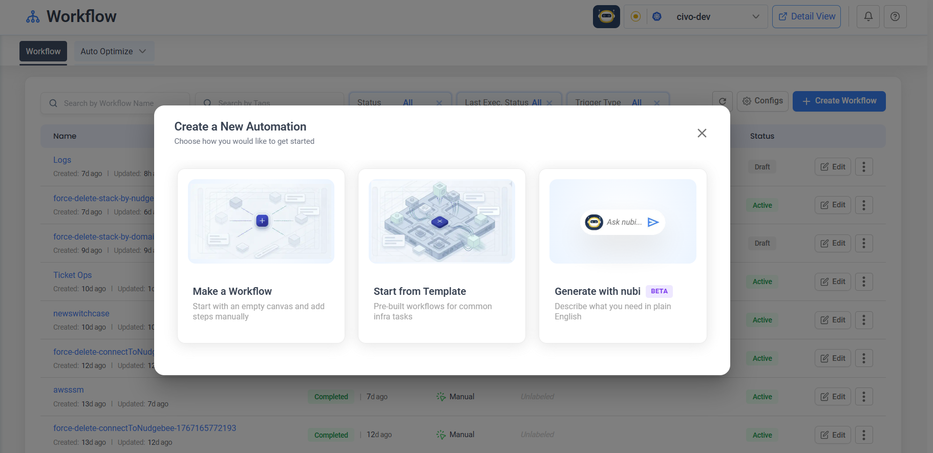Click the Create Workflow button
The width and height of the screenshot is (933, 453).
pos(839,101)
